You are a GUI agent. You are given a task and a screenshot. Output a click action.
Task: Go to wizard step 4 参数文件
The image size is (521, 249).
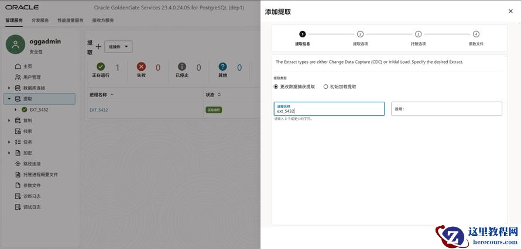(476, 34)
